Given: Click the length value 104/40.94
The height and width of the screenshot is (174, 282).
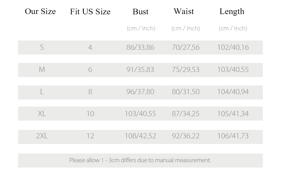Looking at the screenshot, I should (233, 92).
